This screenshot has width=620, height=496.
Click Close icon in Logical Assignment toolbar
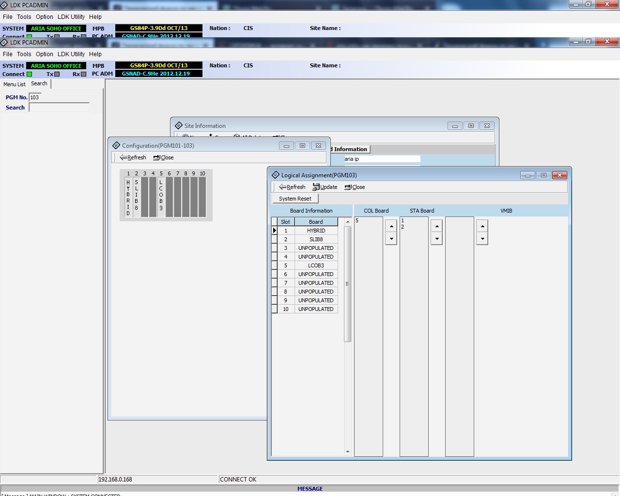[348, 187]
